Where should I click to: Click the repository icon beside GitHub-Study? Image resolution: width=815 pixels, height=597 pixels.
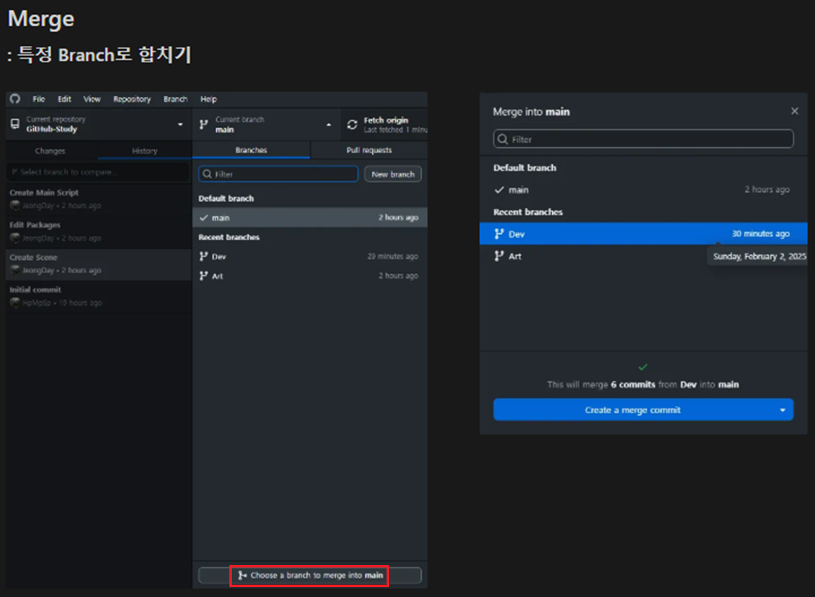coord(15,124)
